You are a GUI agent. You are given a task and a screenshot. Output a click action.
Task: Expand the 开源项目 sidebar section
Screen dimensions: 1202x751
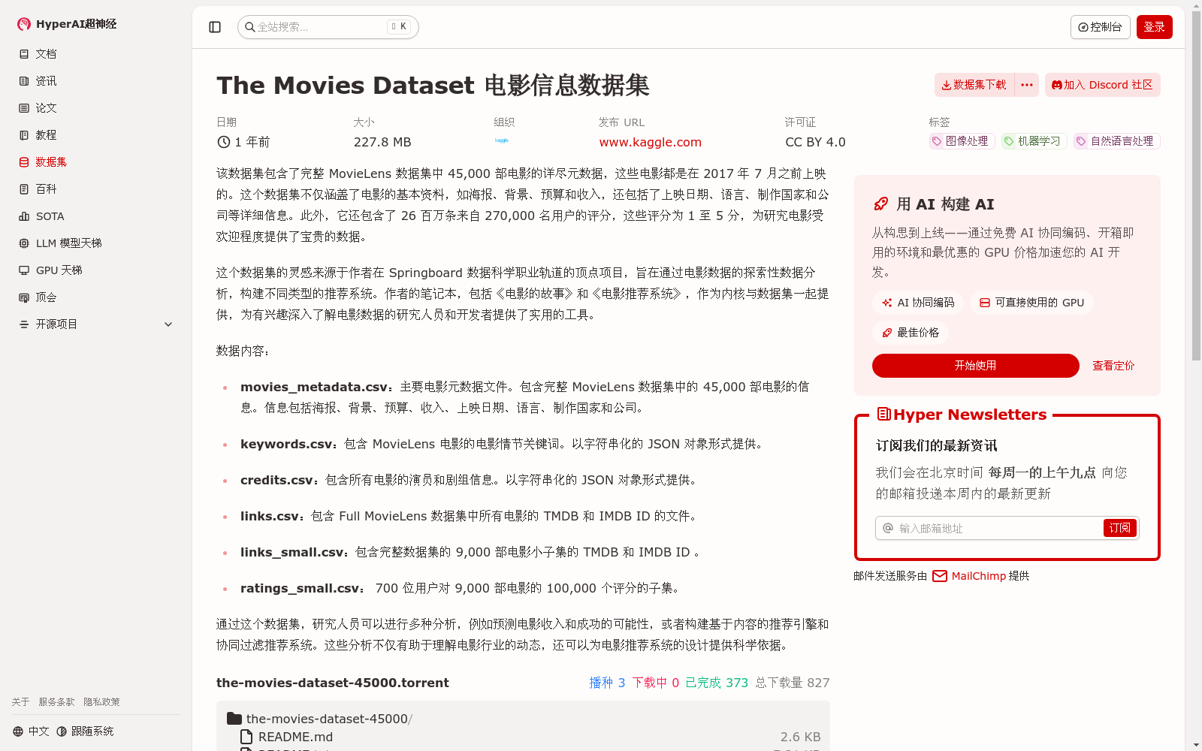coord(168,324)
